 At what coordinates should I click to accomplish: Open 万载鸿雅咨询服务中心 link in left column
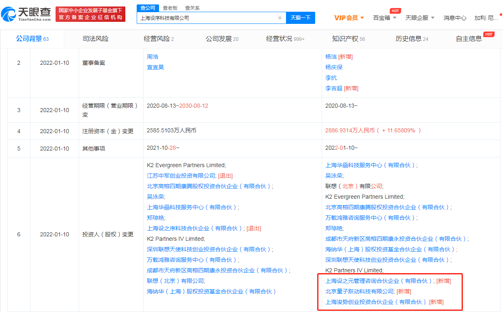192,260
